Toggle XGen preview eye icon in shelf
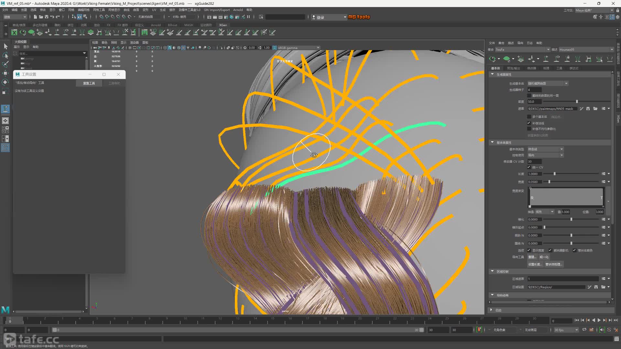 pyautogui.click(x=23, y=32)
